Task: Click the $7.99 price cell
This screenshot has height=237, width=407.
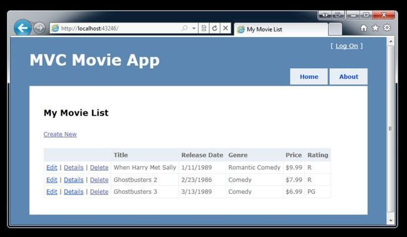Action: (294, 179)
